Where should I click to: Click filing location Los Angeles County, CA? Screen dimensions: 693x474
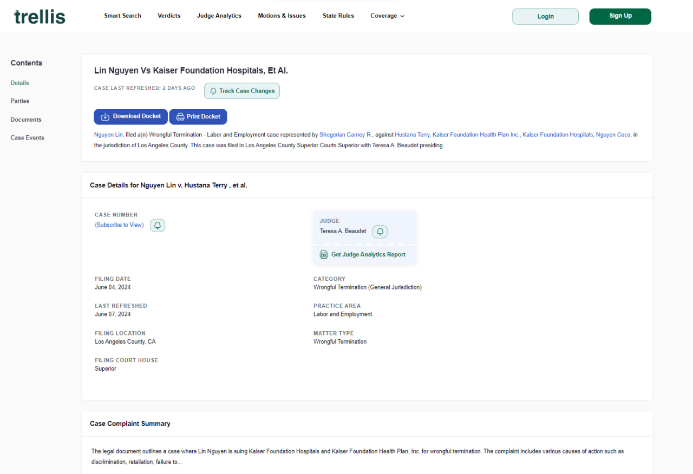click(125, 342)
